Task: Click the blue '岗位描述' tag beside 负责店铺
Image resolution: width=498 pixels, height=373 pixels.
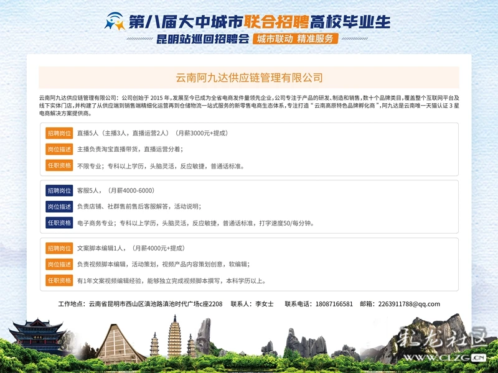Action: (59, 207)
